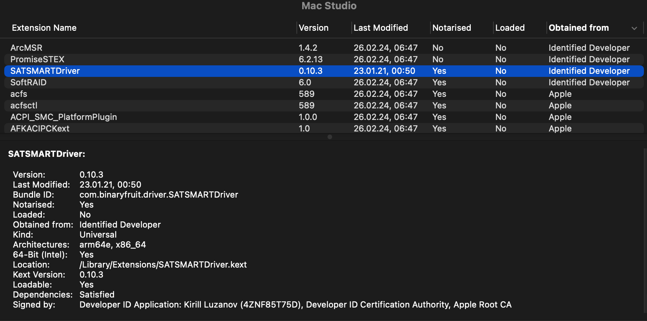Sort by the Version column header
The height and width of the screenshot is (321, 647).
[x=313, y=28]
